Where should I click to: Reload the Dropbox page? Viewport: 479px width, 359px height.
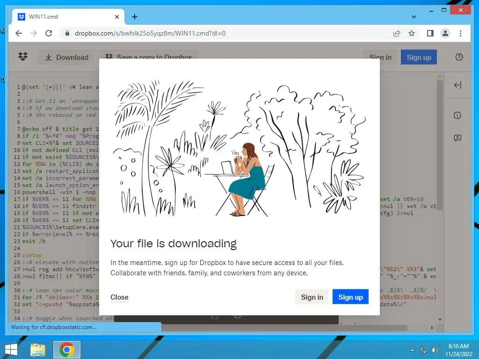click(x=49, y=33)
